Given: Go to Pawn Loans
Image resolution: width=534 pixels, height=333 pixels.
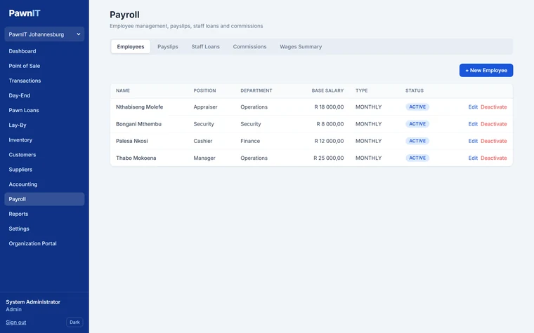Looking at the screenshot, I should (x=24, y=110).
